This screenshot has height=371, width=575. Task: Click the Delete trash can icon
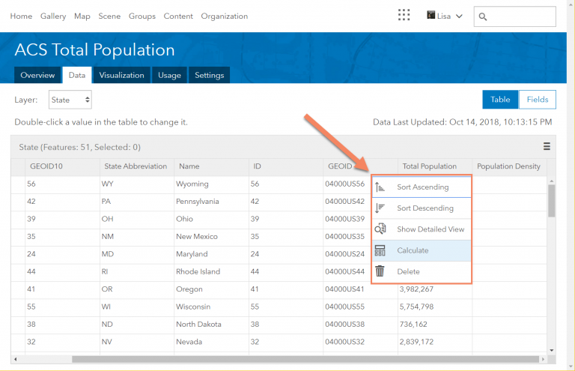point(380,271)
